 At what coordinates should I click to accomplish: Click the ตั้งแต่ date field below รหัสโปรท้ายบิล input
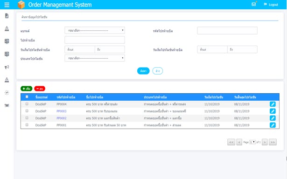[212, 49]
